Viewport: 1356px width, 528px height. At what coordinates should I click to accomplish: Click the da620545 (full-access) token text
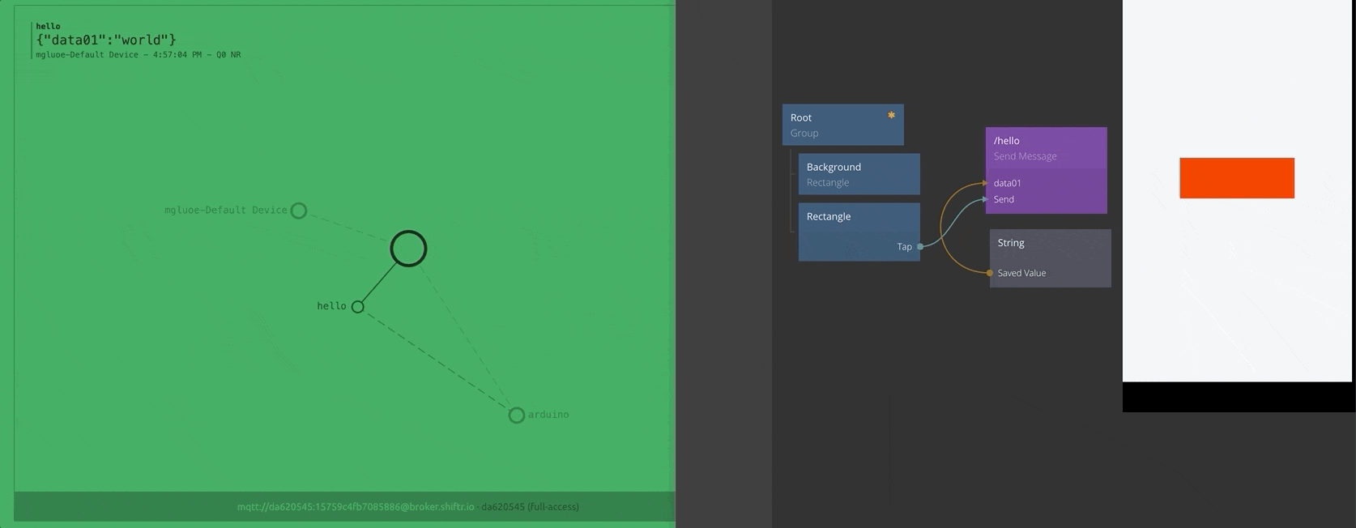coord(530,507)
